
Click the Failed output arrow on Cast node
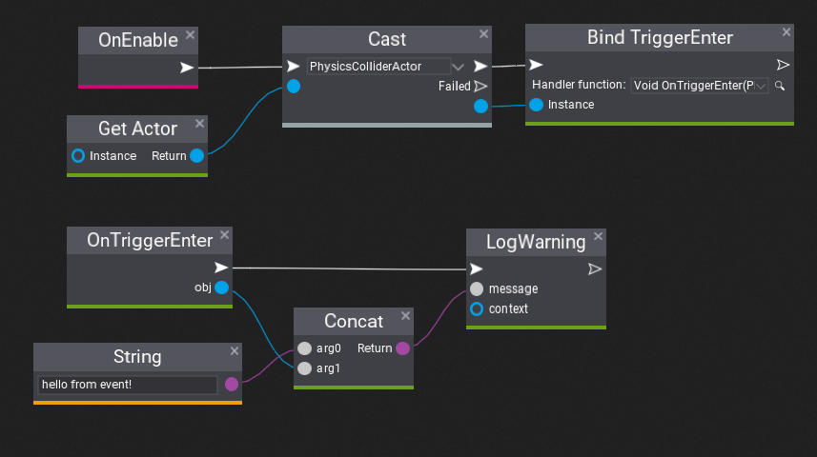click(480, 87)
